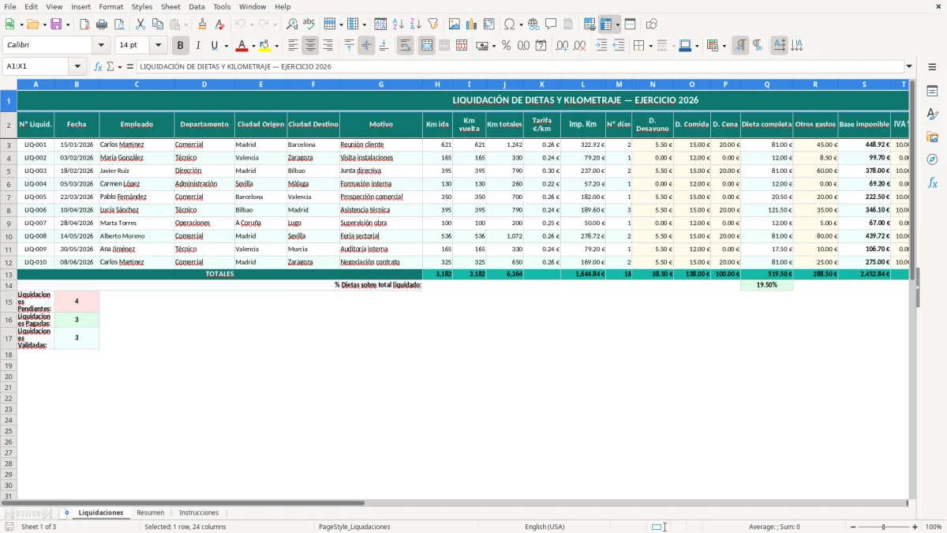This screenshot has width=947, height=533.
Task: Run the spelling check
Action: click(x=309, y=24)
